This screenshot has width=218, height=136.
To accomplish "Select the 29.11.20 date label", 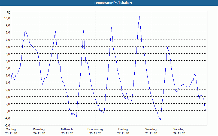I will (x=179, y=133).
